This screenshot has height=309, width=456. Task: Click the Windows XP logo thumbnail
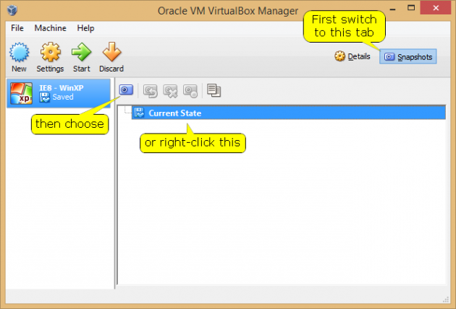(21, 93)
